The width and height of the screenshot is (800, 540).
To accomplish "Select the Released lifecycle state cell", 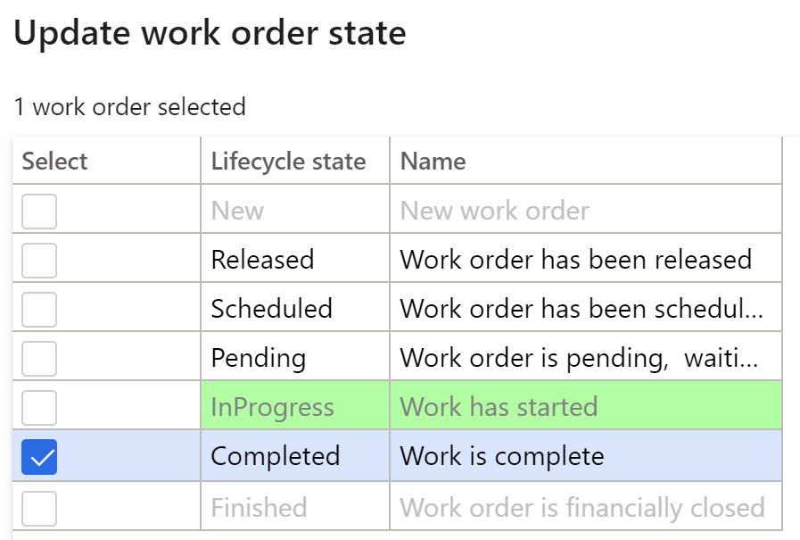I will click(295, 260).
